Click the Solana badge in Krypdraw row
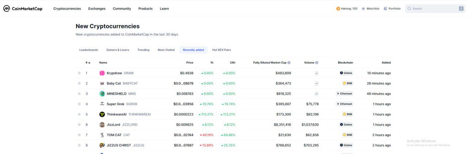This screenshot has height=154, width=468. 346,73
